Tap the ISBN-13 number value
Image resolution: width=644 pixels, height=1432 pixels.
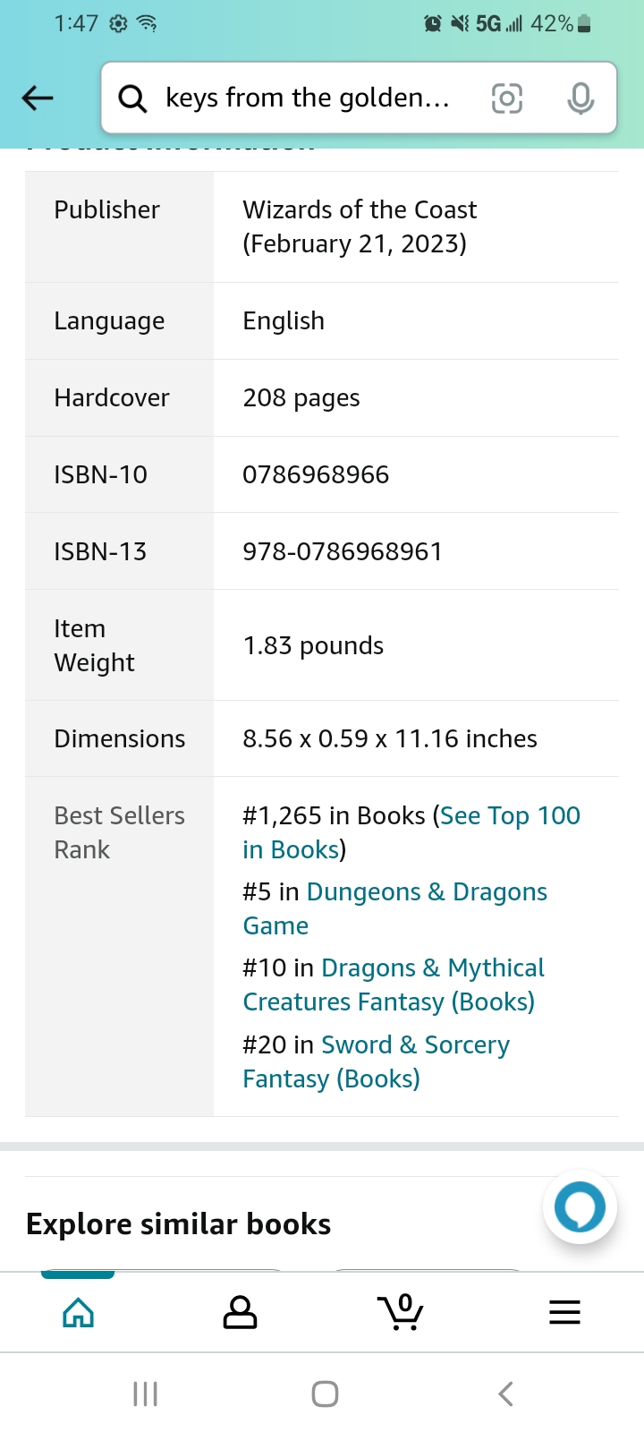[x=343, y=551]
